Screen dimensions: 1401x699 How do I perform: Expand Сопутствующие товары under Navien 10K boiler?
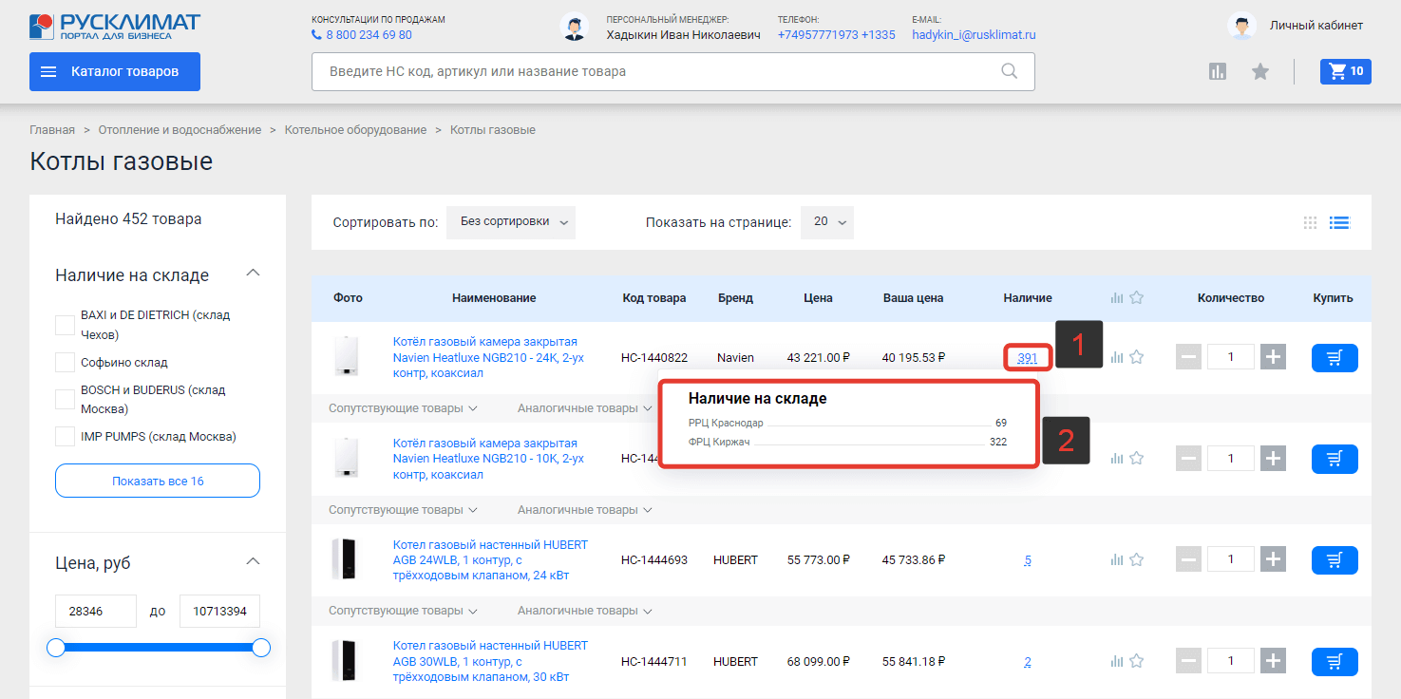coord(403,510)
